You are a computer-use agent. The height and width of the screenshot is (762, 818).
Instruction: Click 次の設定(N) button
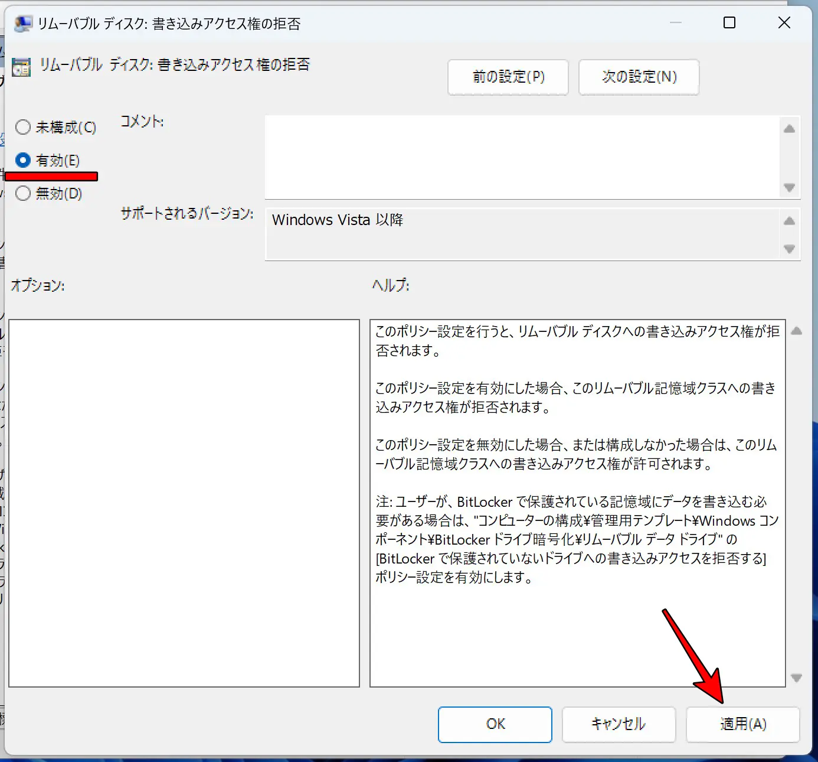pos(639,77)
